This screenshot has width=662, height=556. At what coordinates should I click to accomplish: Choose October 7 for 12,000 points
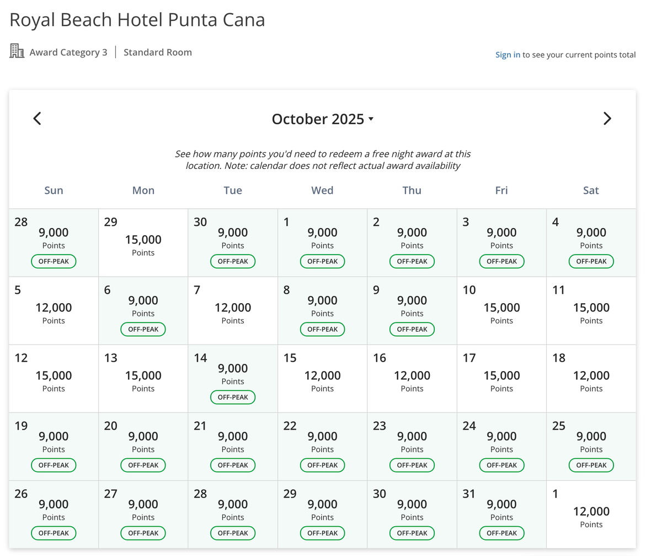tap(233, 310)
